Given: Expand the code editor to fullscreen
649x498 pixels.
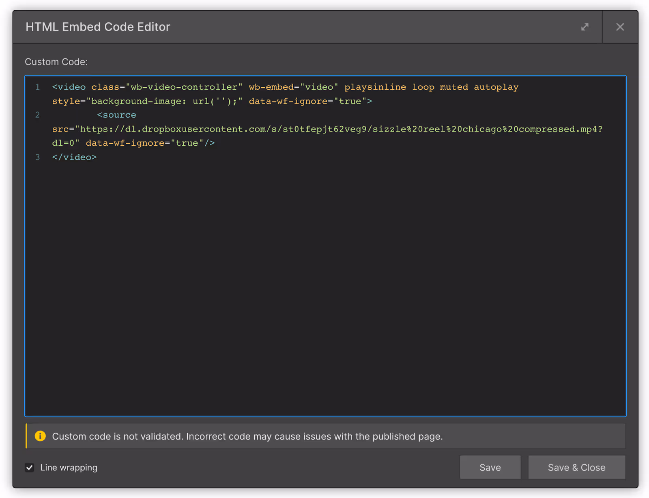Looking at the screenshot, I should (x=585, y=27).
